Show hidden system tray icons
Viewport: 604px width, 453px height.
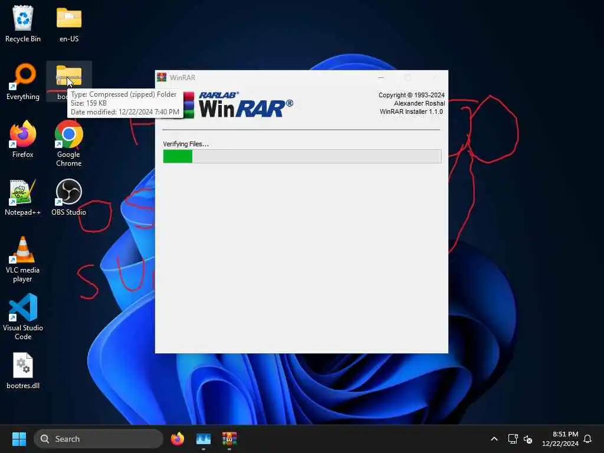(x=494, y=439)
